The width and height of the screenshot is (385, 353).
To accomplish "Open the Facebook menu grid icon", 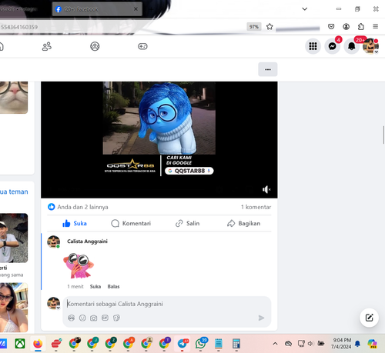I will pos(313,46).
